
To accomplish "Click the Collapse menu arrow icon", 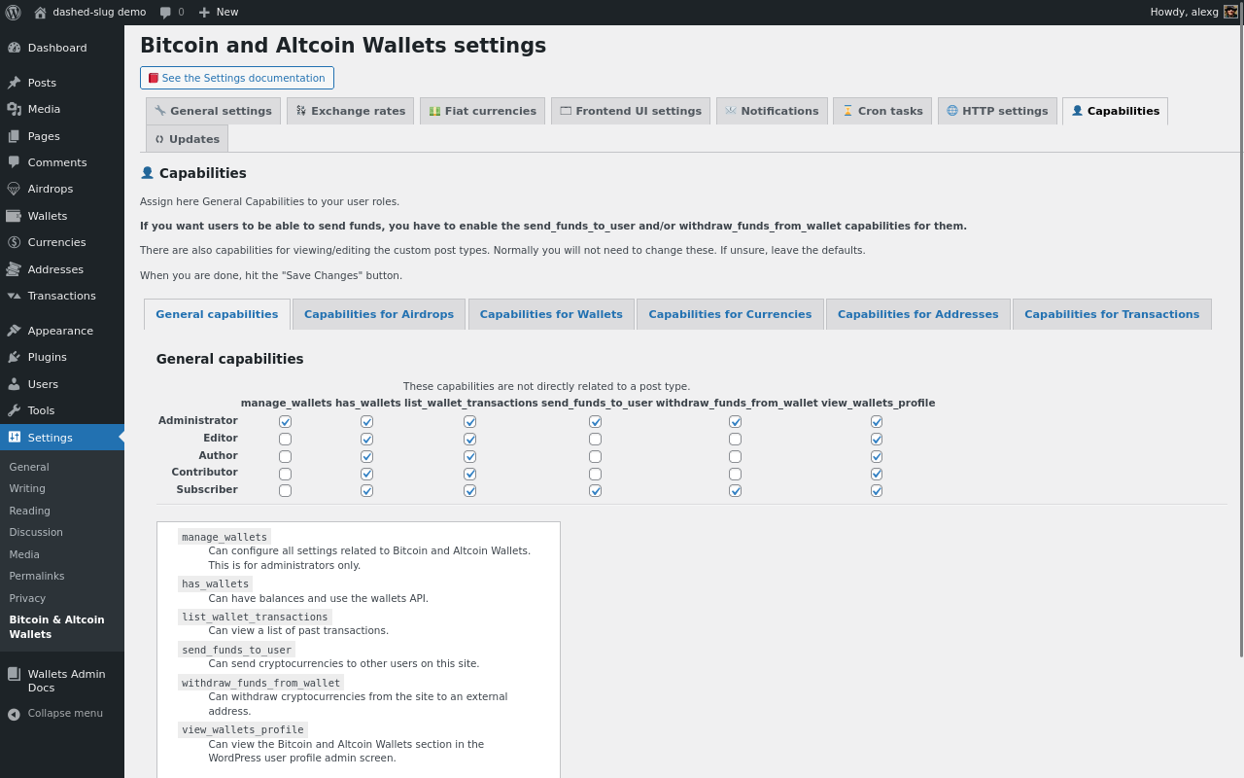I will [14, 714].
